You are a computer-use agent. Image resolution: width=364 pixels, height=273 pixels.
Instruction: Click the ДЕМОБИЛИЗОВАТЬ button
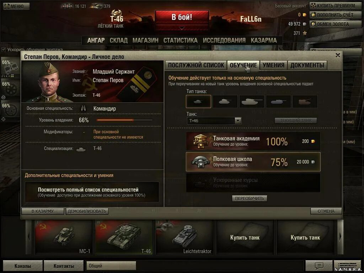(x=87, y=211)
